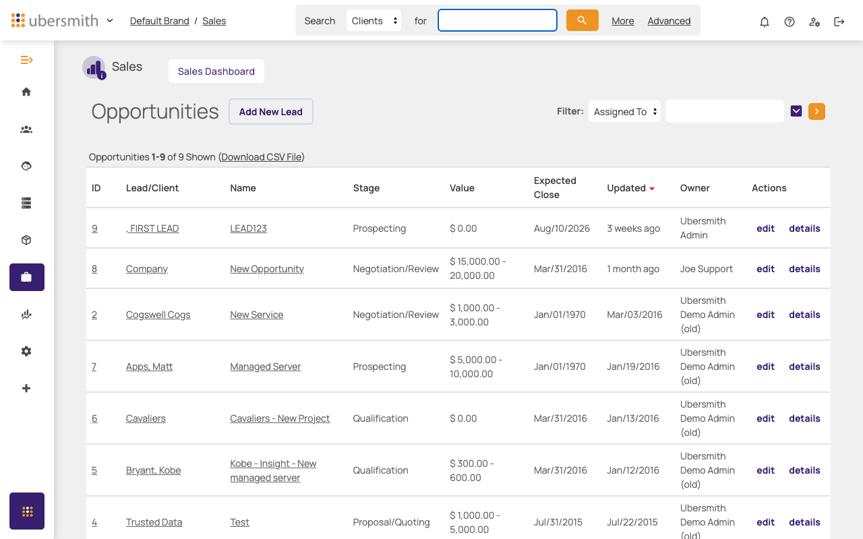Open opportunity ID 9
The width and height of the screenshot is (863, 539).
click(x=94, y=228)
